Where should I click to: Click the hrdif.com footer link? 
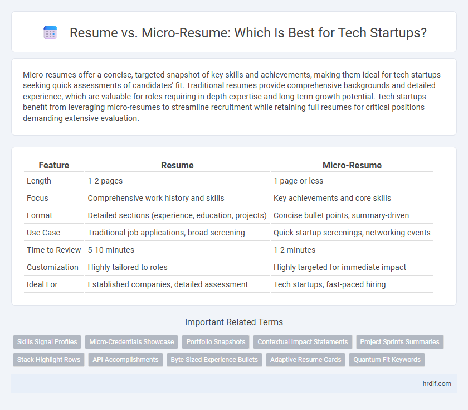(x=437, y=384)
